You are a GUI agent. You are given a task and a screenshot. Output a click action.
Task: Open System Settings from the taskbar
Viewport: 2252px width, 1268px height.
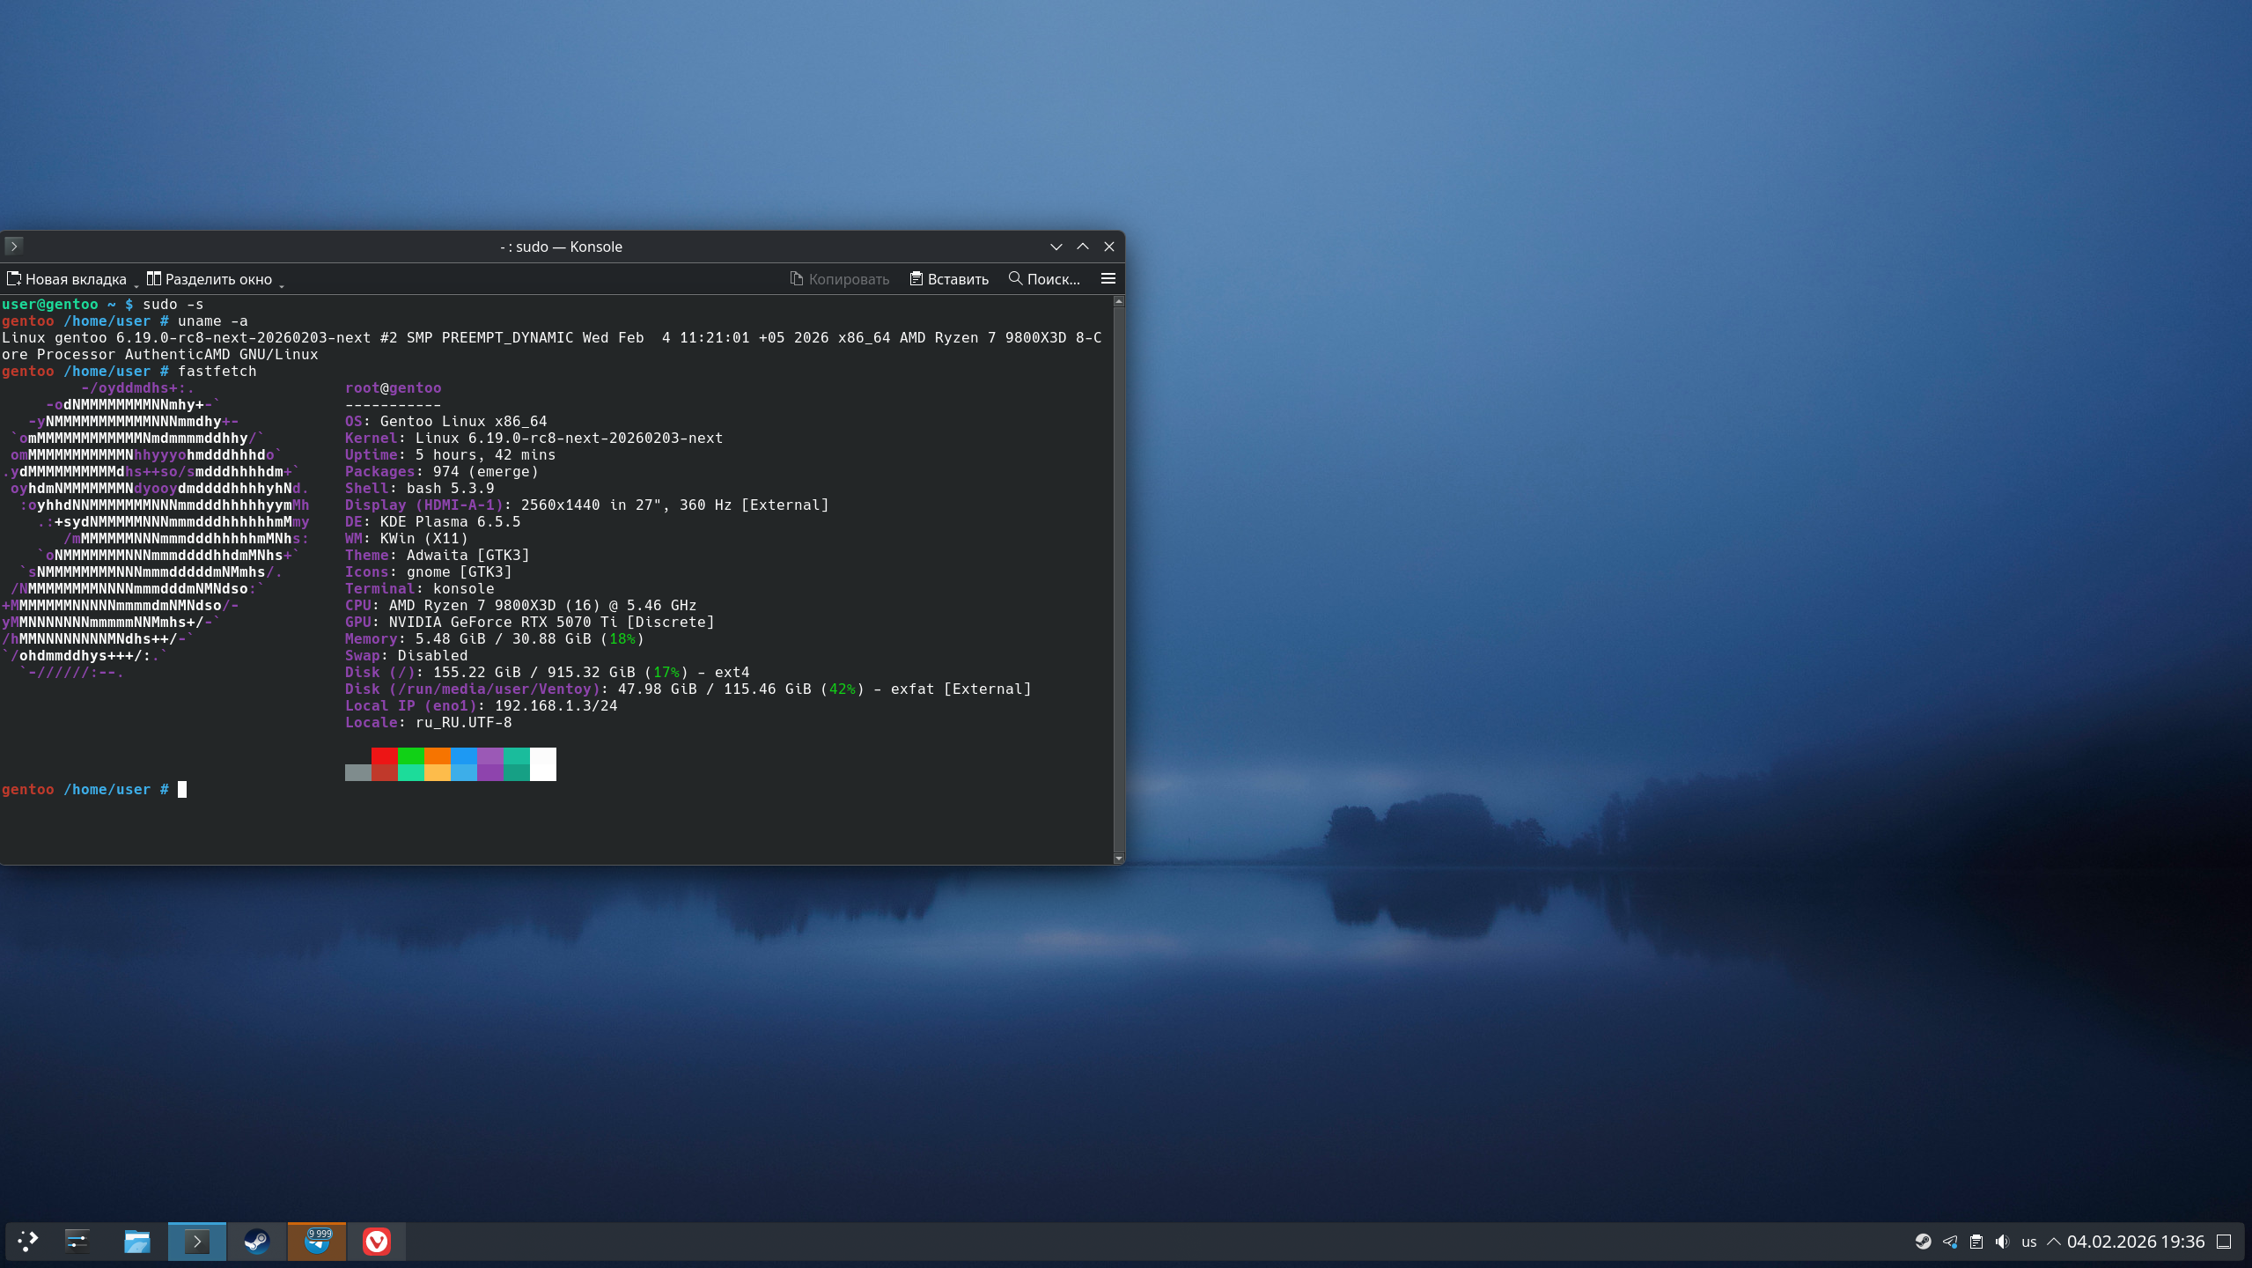tap(77, 1242)
